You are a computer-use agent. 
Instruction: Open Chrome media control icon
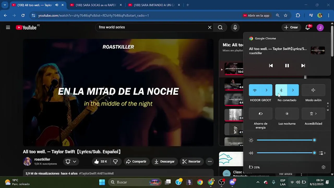click(311, 15)
